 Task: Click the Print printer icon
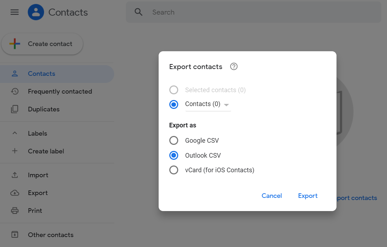[x=15, y=211]
